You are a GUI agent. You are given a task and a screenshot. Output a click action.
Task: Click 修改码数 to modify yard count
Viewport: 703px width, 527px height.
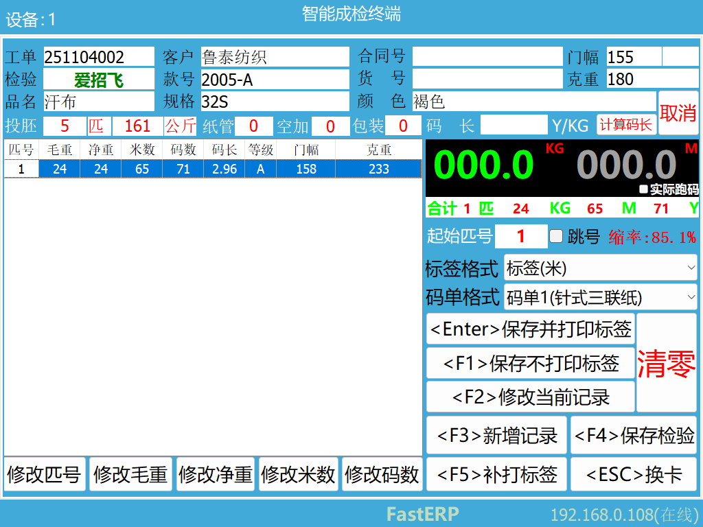tap(382, 473)
